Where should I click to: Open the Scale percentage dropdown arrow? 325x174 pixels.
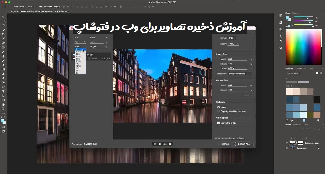[251, 68]
